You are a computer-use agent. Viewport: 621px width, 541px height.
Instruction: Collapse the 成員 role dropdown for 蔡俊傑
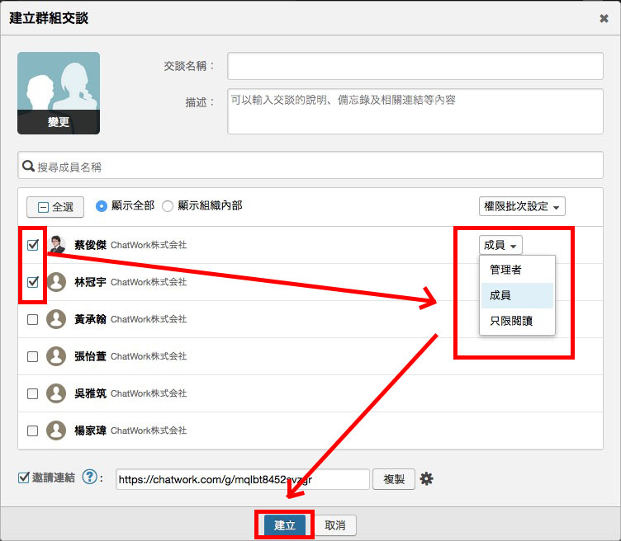[500, 245]
